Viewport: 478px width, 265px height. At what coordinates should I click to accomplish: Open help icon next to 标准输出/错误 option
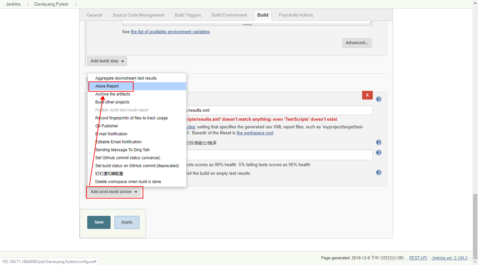pos(379,142)
